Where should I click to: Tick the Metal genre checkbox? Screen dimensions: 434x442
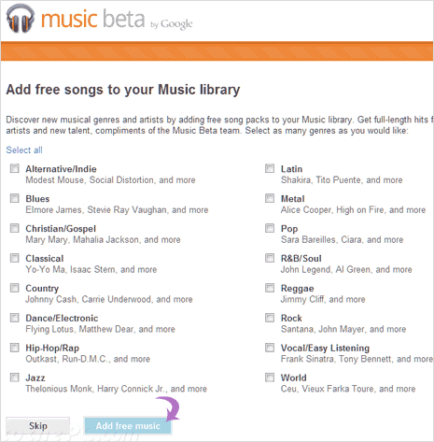pyautogui.click(x=270, y=198)
